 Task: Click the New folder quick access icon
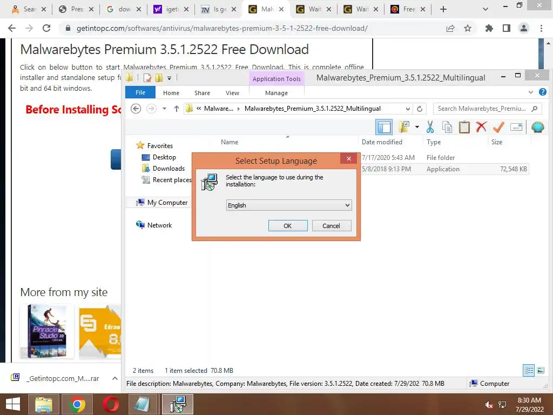coord(159,78)
